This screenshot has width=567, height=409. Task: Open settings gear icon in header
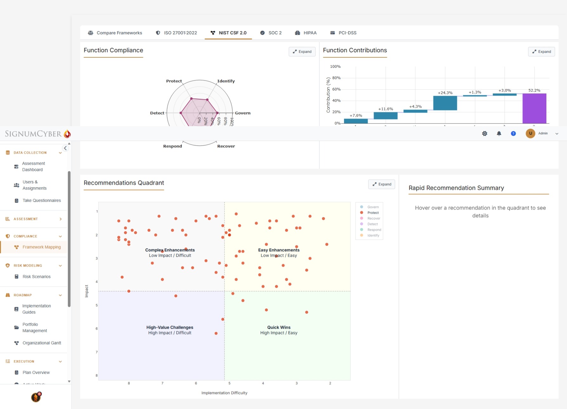(485, 134)
